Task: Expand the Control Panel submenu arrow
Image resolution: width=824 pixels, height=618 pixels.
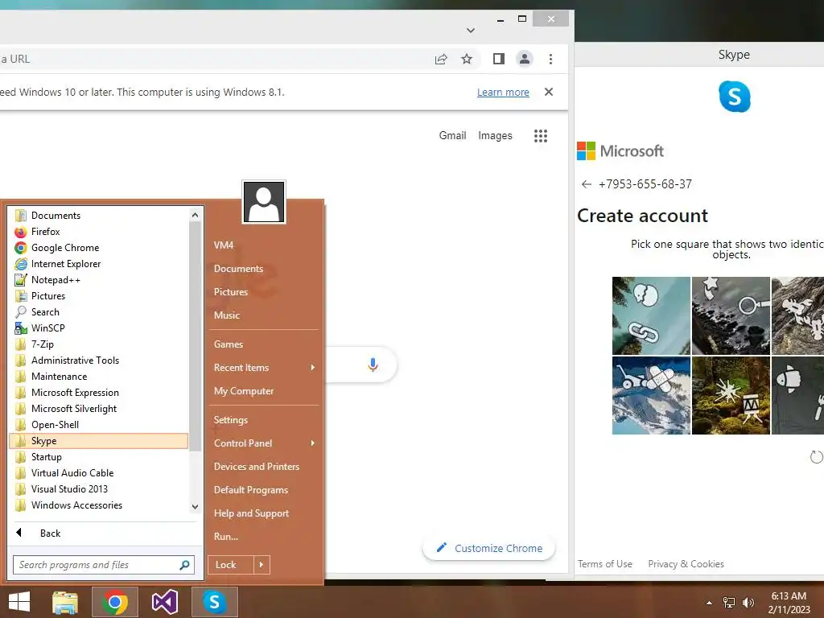Action: point(313,443)
